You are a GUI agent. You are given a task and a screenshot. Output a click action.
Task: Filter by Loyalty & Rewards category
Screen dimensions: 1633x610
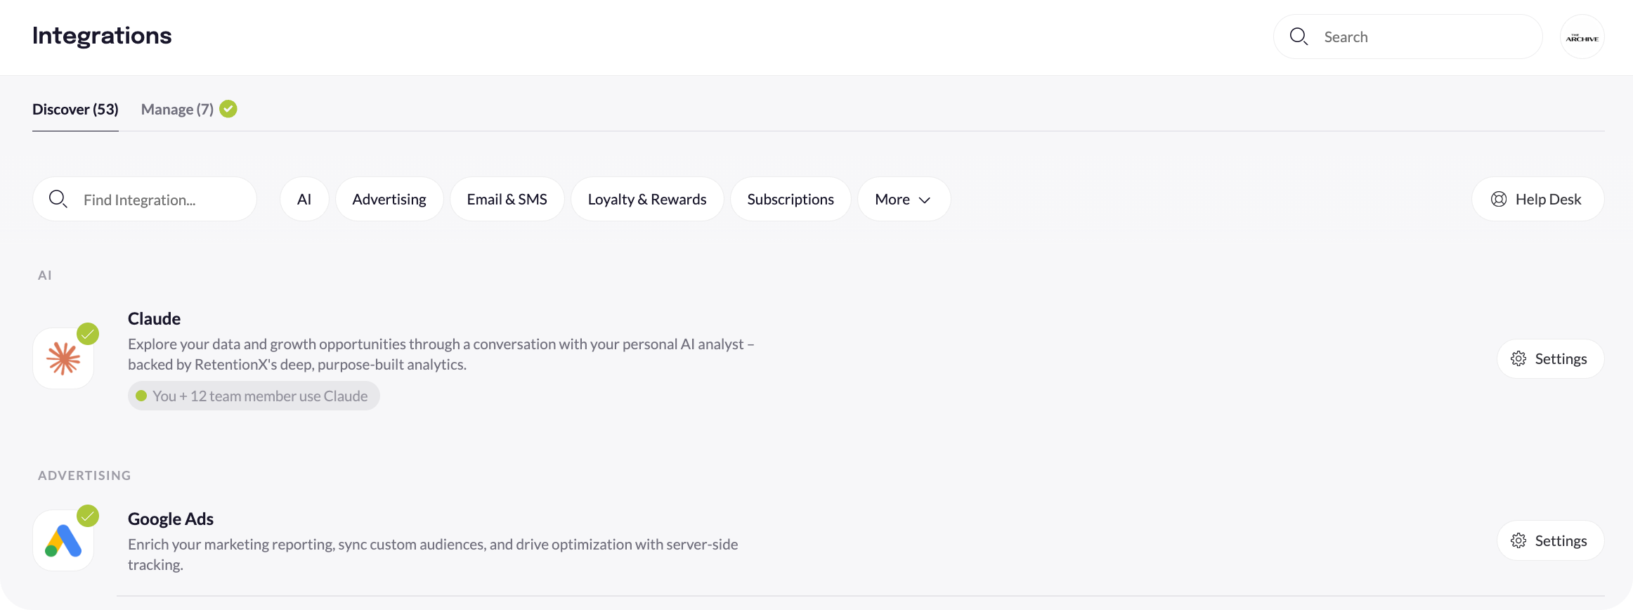tap(647, 200)
